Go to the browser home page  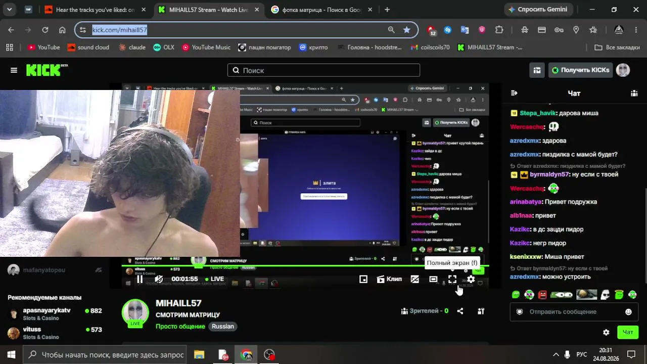[62, 30]
